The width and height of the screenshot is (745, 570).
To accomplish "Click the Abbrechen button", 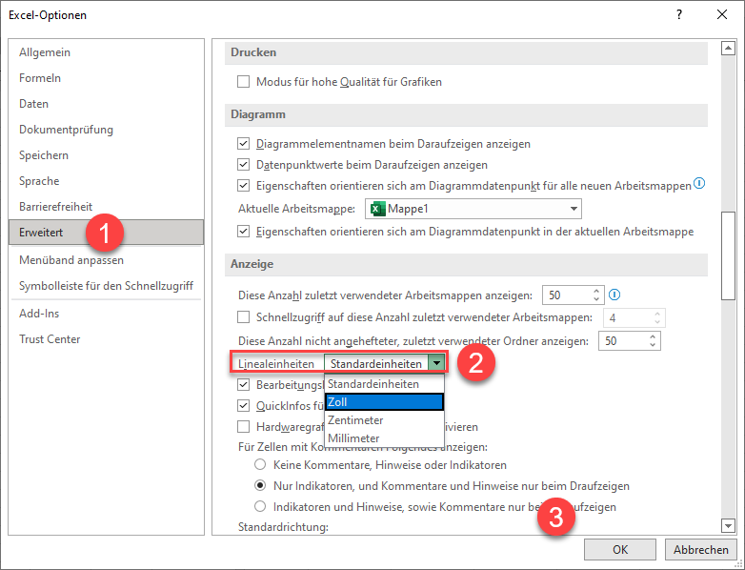I will click(x=701, y=550).
